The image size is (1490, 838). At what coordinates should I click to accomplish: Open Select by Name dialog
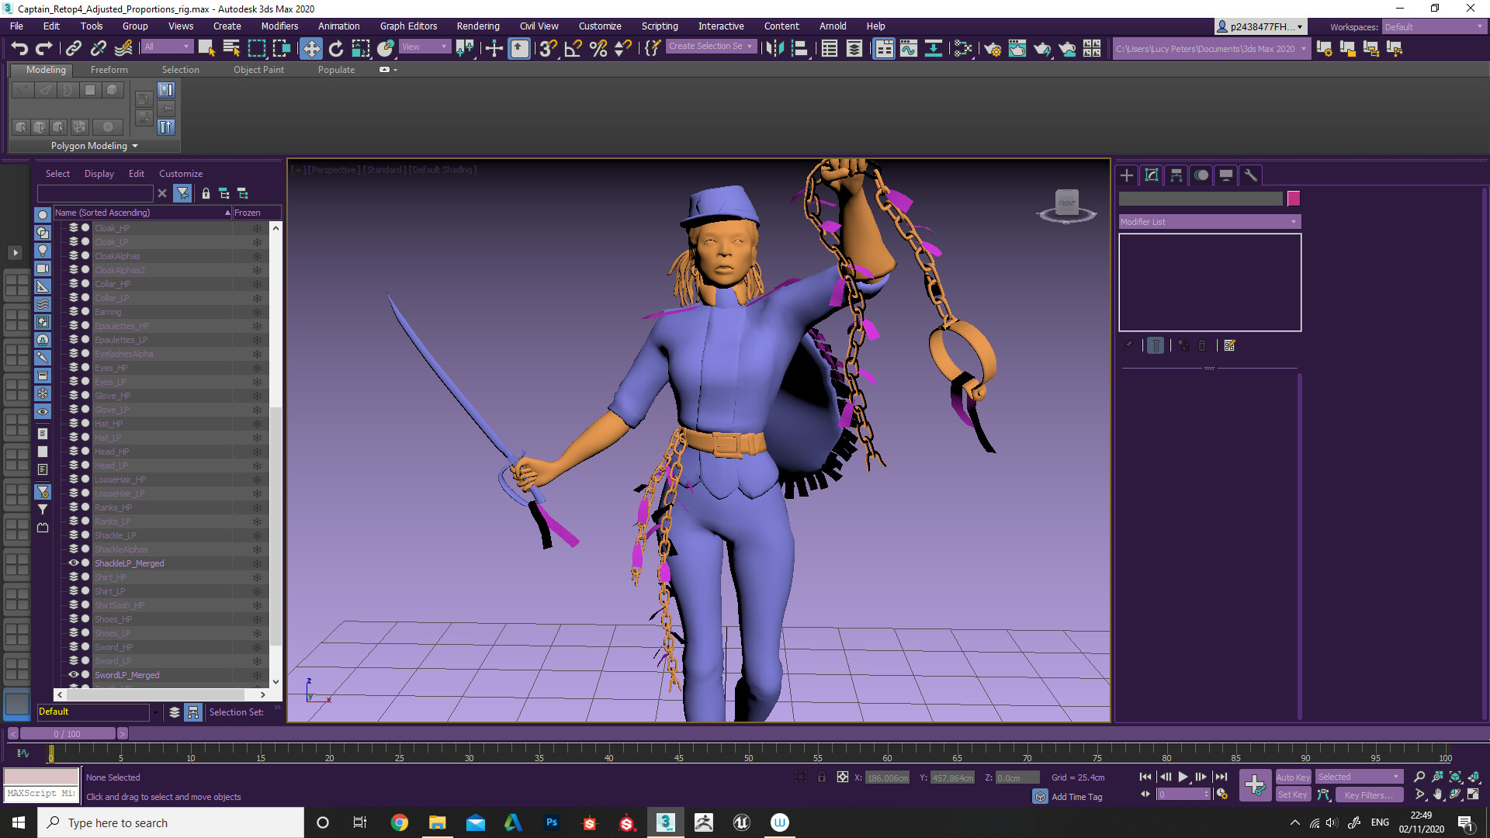[x=230, y=47]
